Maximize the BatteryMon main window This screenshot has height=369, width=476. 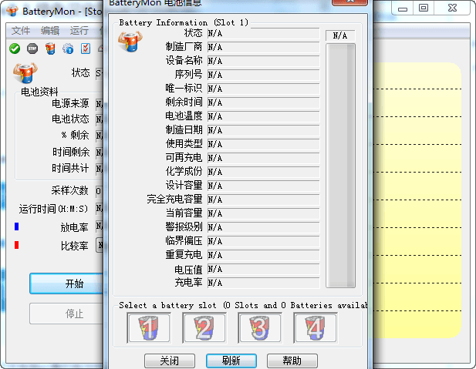[x=424, y=8]
